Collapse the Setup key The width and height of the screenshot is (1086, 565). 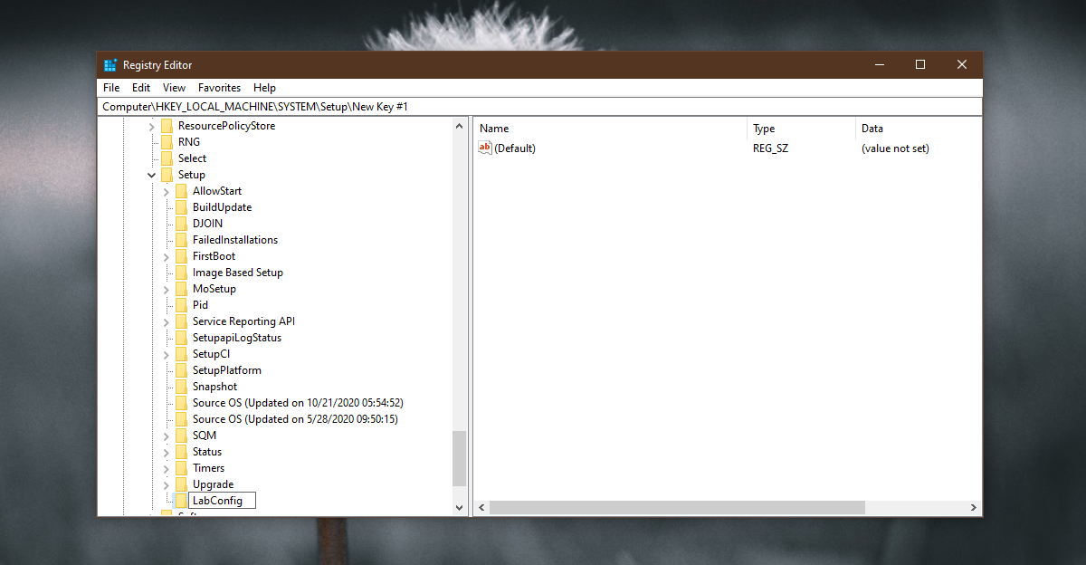[152, 175]
